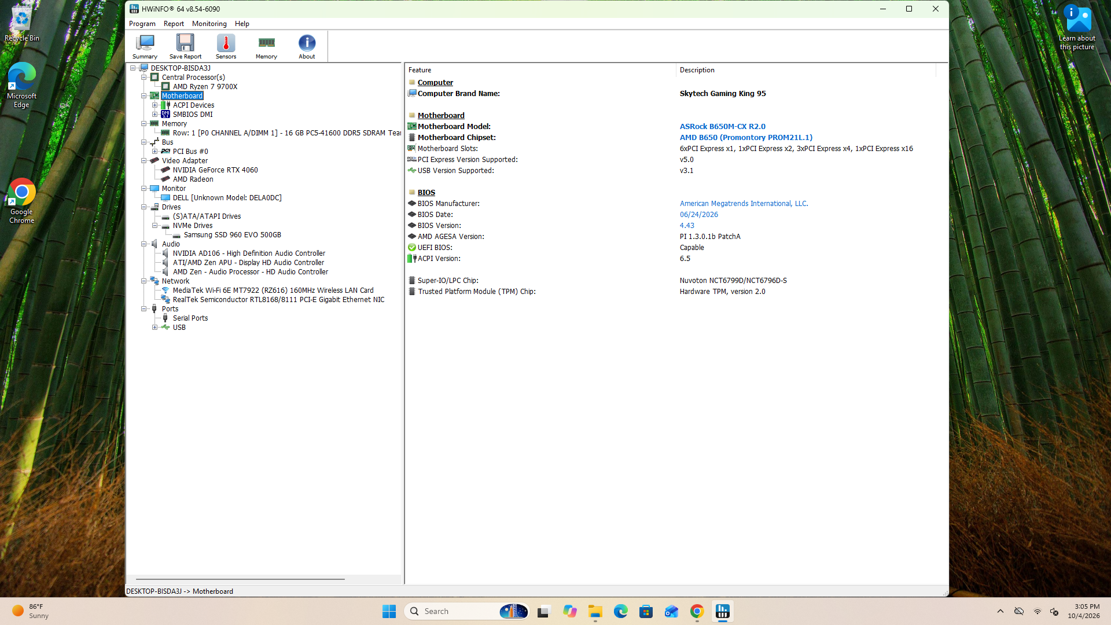Show hidden tray icons chevron
This screenshot has width=1111, height=625.
point(1000,611)
